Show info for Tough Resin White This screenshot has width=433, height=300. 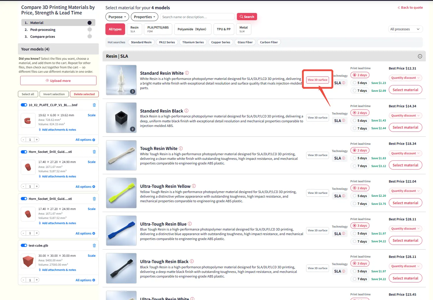tap(181, 149)
